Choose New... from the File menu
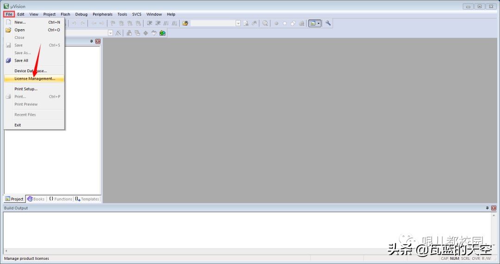The image size is (500, 264). [x=34, y=22]
